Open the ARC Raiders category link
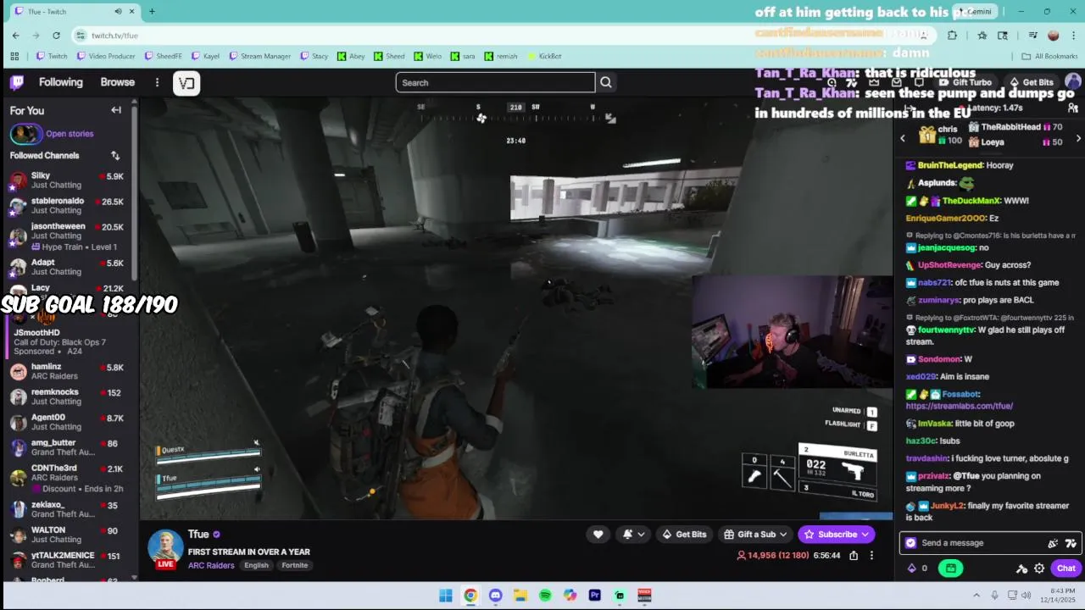 [x=211, y=565]
